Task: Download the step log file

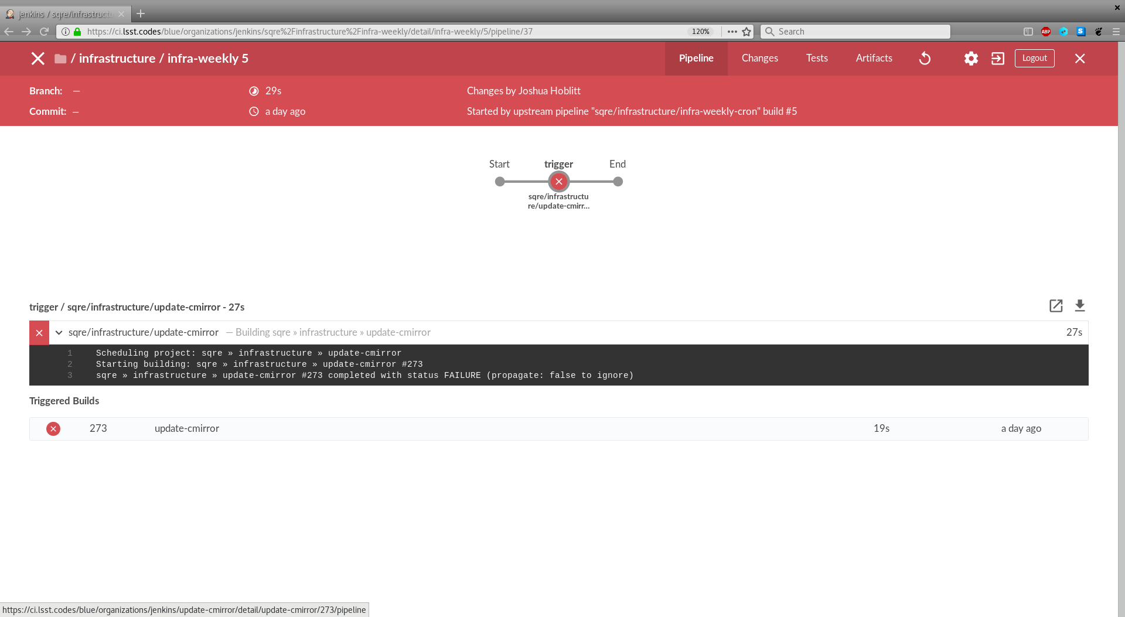Action: pyautogui.click(x=1079, y=306)
